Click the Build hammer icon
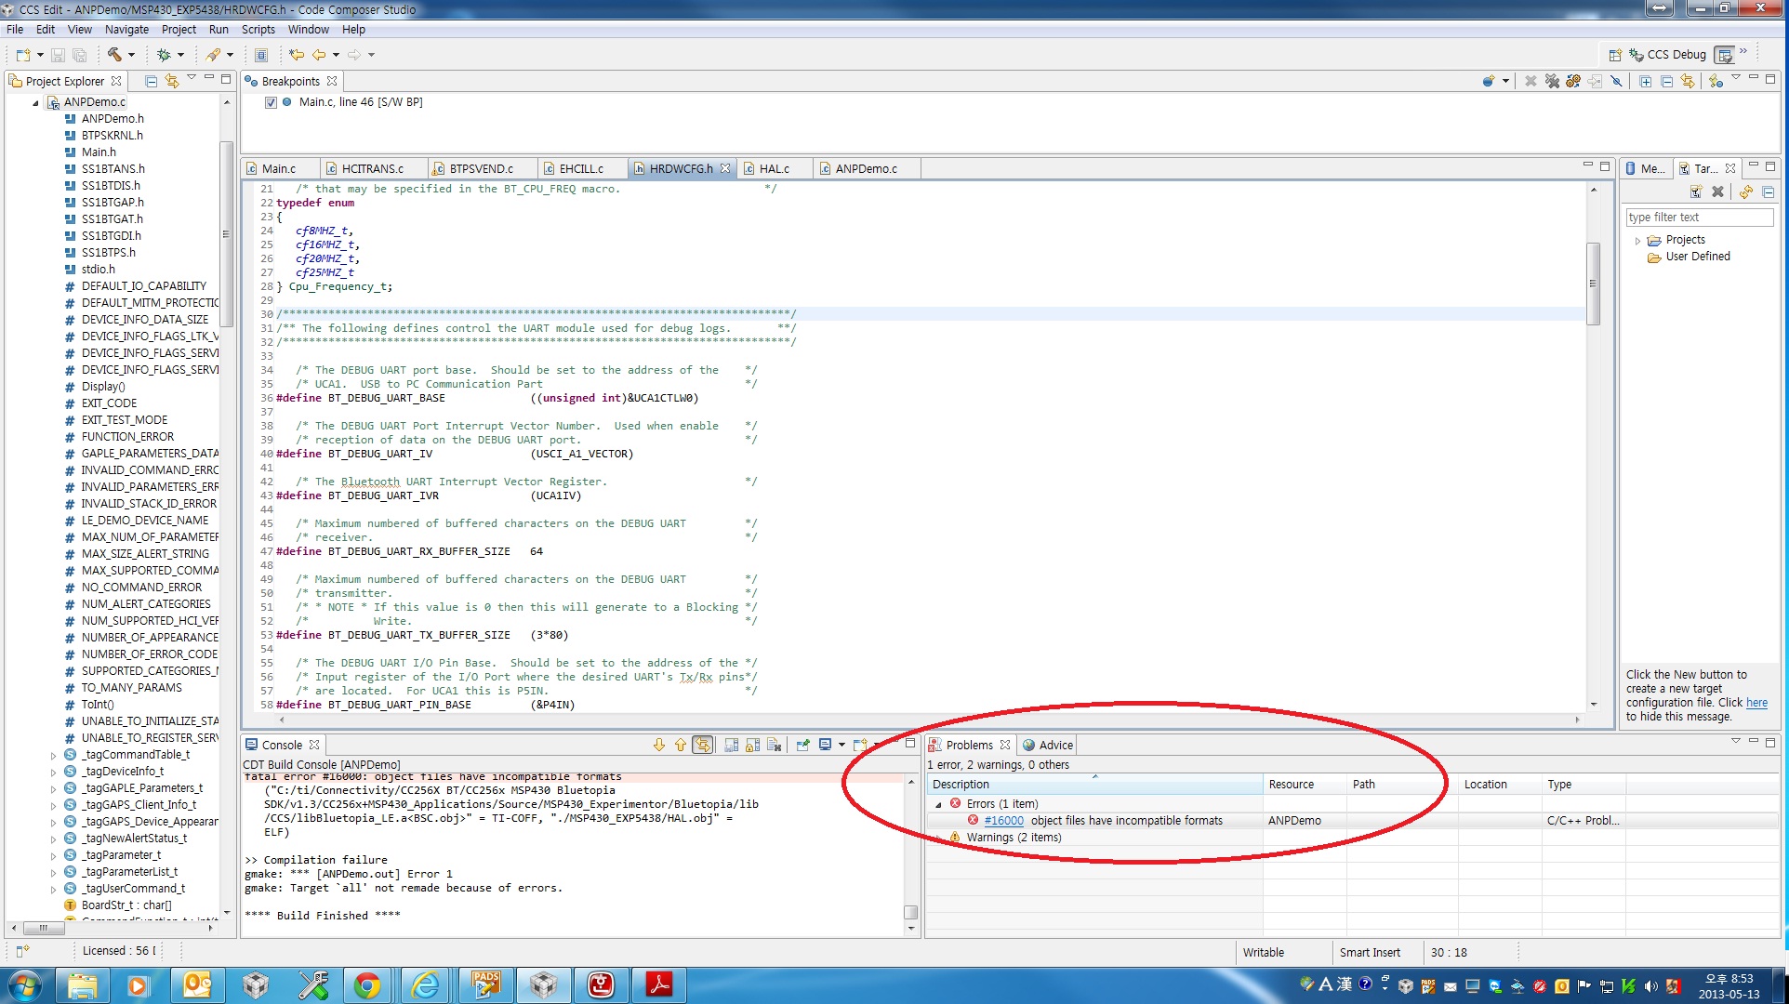Image resolution: width=1789 pixels, height=1004 pixels. pyautogui.click(x=114, y=55)
